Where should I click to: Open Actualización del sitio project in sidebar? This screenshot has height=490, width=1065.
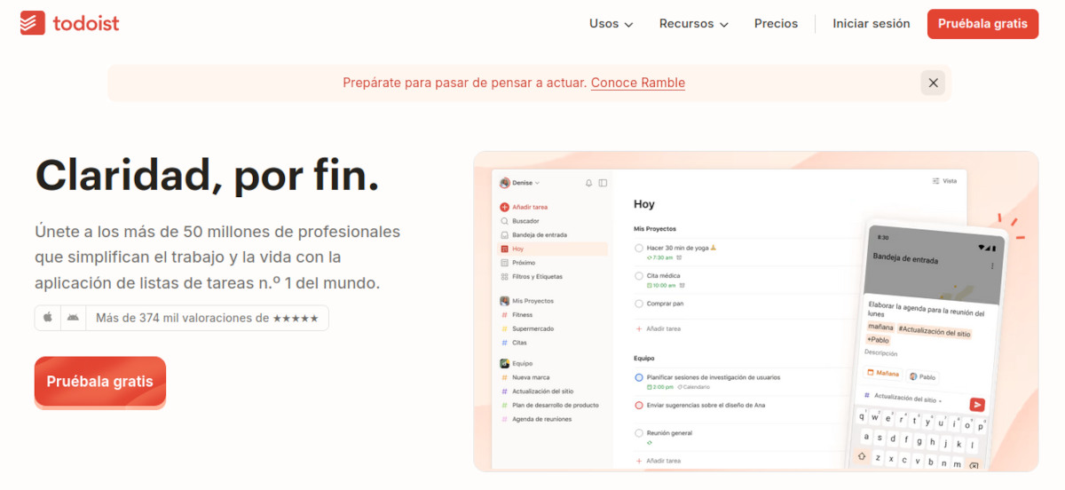536,391
